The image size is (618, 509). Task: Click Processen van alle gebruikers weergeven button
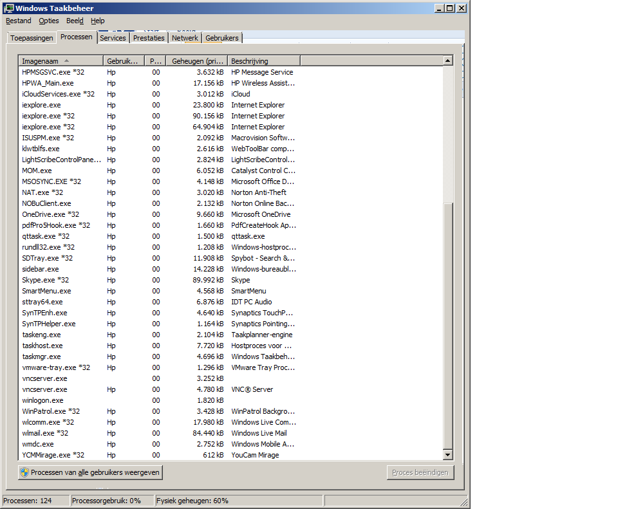(x=90, y=472)
